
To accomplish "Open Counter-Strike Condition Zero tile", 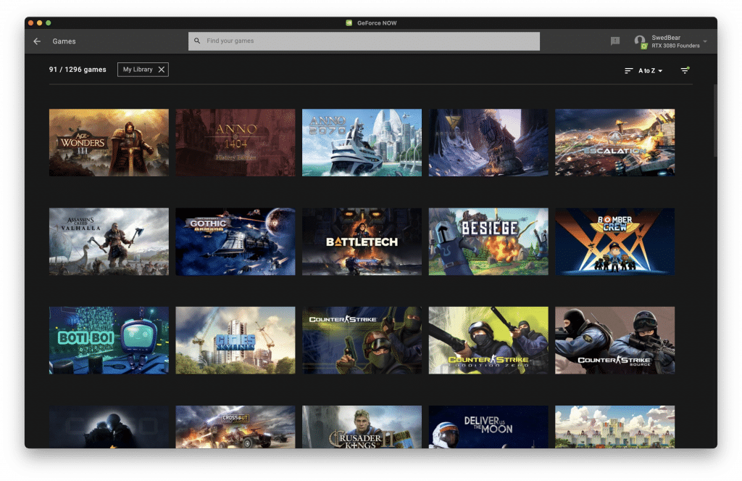I will [x=488, y=340].
